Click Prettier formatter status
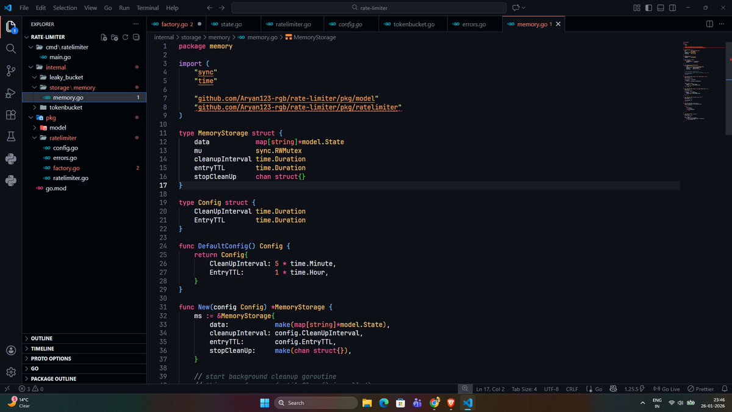Image resolution: width=732 pixels, height=412 pixels. (x=700, y=389)
